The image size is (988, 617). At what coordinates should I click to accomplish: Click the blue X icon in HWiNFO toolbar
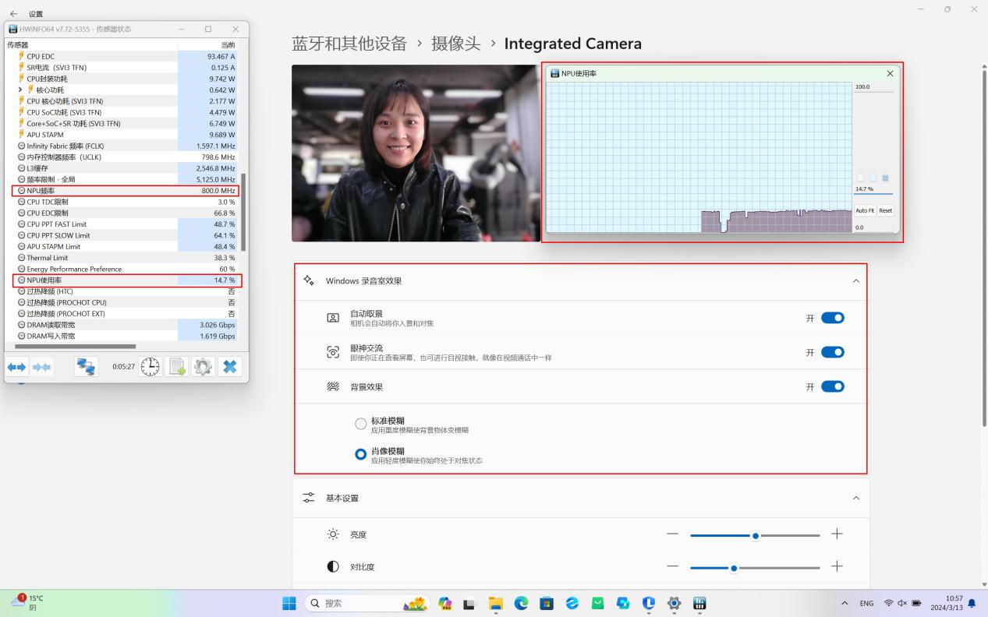click(x=229, y=367)
